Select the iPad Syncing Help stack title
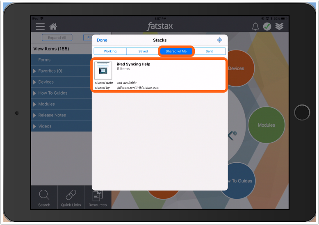Screen dimensions: 319x225 tap(133, 64)
